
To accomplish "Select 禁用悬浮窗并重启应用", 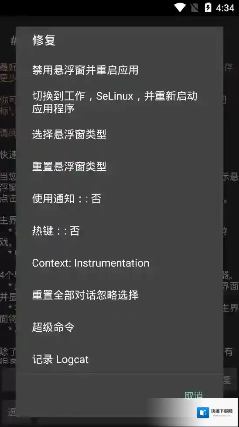I will [119, 70].
